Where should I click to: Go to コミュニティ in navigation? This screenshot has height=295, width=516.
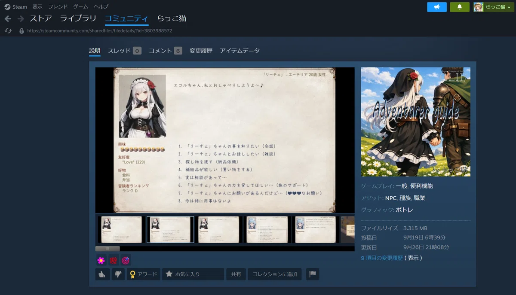pos(127,18)
